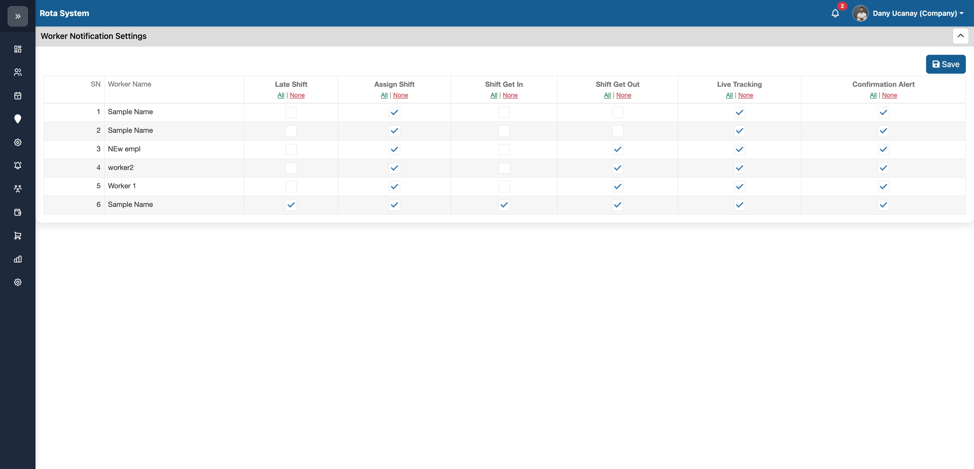Click the 'Worker Name' column header
Image resolution: width=974 pixels, height=469 pixels.
[129, 84]
